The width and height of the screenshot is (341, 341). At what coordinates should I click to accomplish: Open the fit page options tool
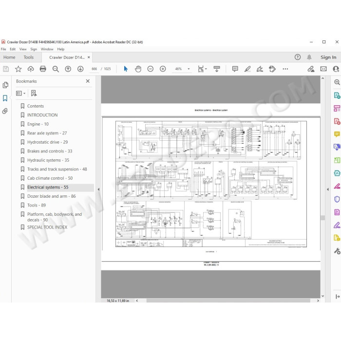click(x=202, y=69)
